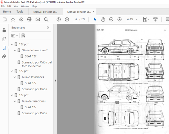Open the Guía e Tasaciones bookmark
The image size is (169, 134).
(33, 77)
